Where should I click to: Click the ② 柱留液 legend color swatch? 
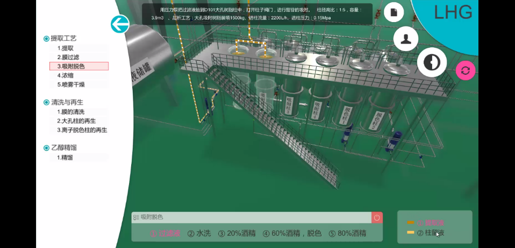411,233
